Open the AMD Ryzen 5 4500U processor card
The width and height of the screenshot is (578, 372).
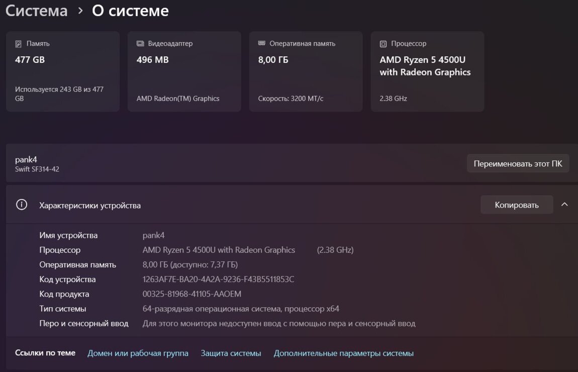(427, 71)
